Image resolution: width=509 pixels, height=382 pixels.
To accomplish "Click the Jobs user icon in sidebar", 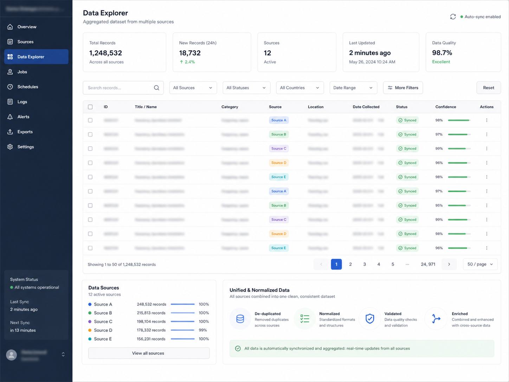I will pos(10,72).
